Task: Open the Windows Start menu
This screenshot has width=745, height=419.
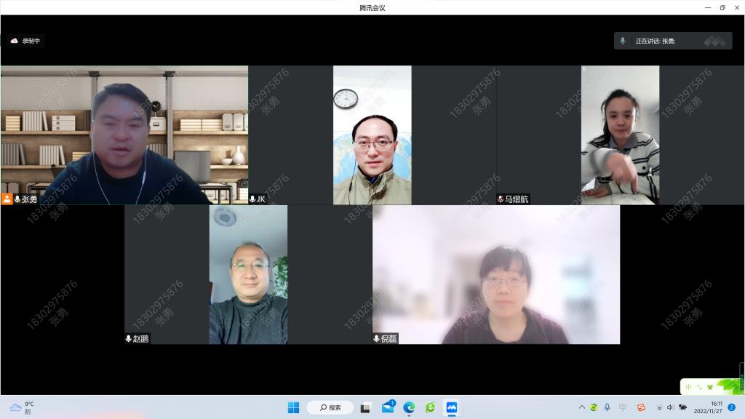Action: [293, 407]
